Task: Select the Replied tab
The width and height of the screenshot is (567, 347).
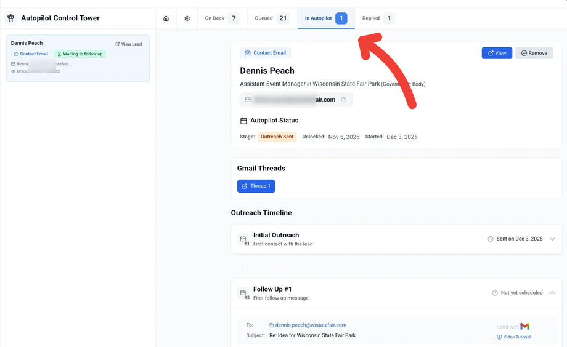Action: pyautogui.click(x=378, y=18)
